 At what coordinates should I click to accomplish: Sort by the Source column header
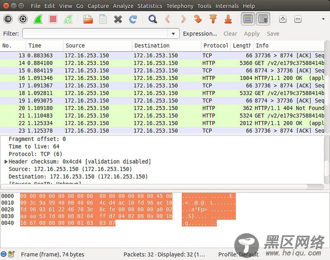pos(98,46)
